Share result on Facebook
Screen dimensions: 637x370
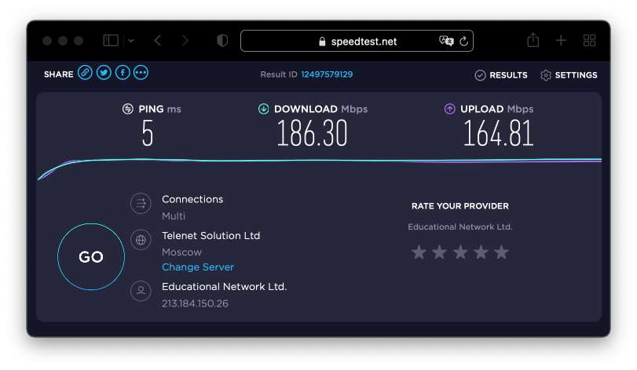(x=123, y=73)
